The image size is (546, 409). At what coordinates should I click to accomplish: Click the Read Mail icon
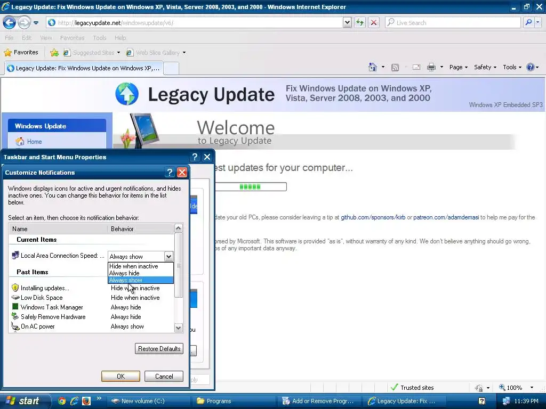point(416,67)
